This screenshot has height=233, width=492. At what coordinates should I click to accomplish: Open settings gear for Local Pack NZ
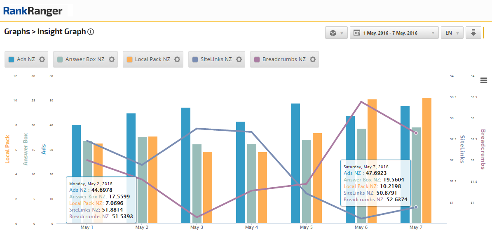pyautogui.click(x=177, y=59)
